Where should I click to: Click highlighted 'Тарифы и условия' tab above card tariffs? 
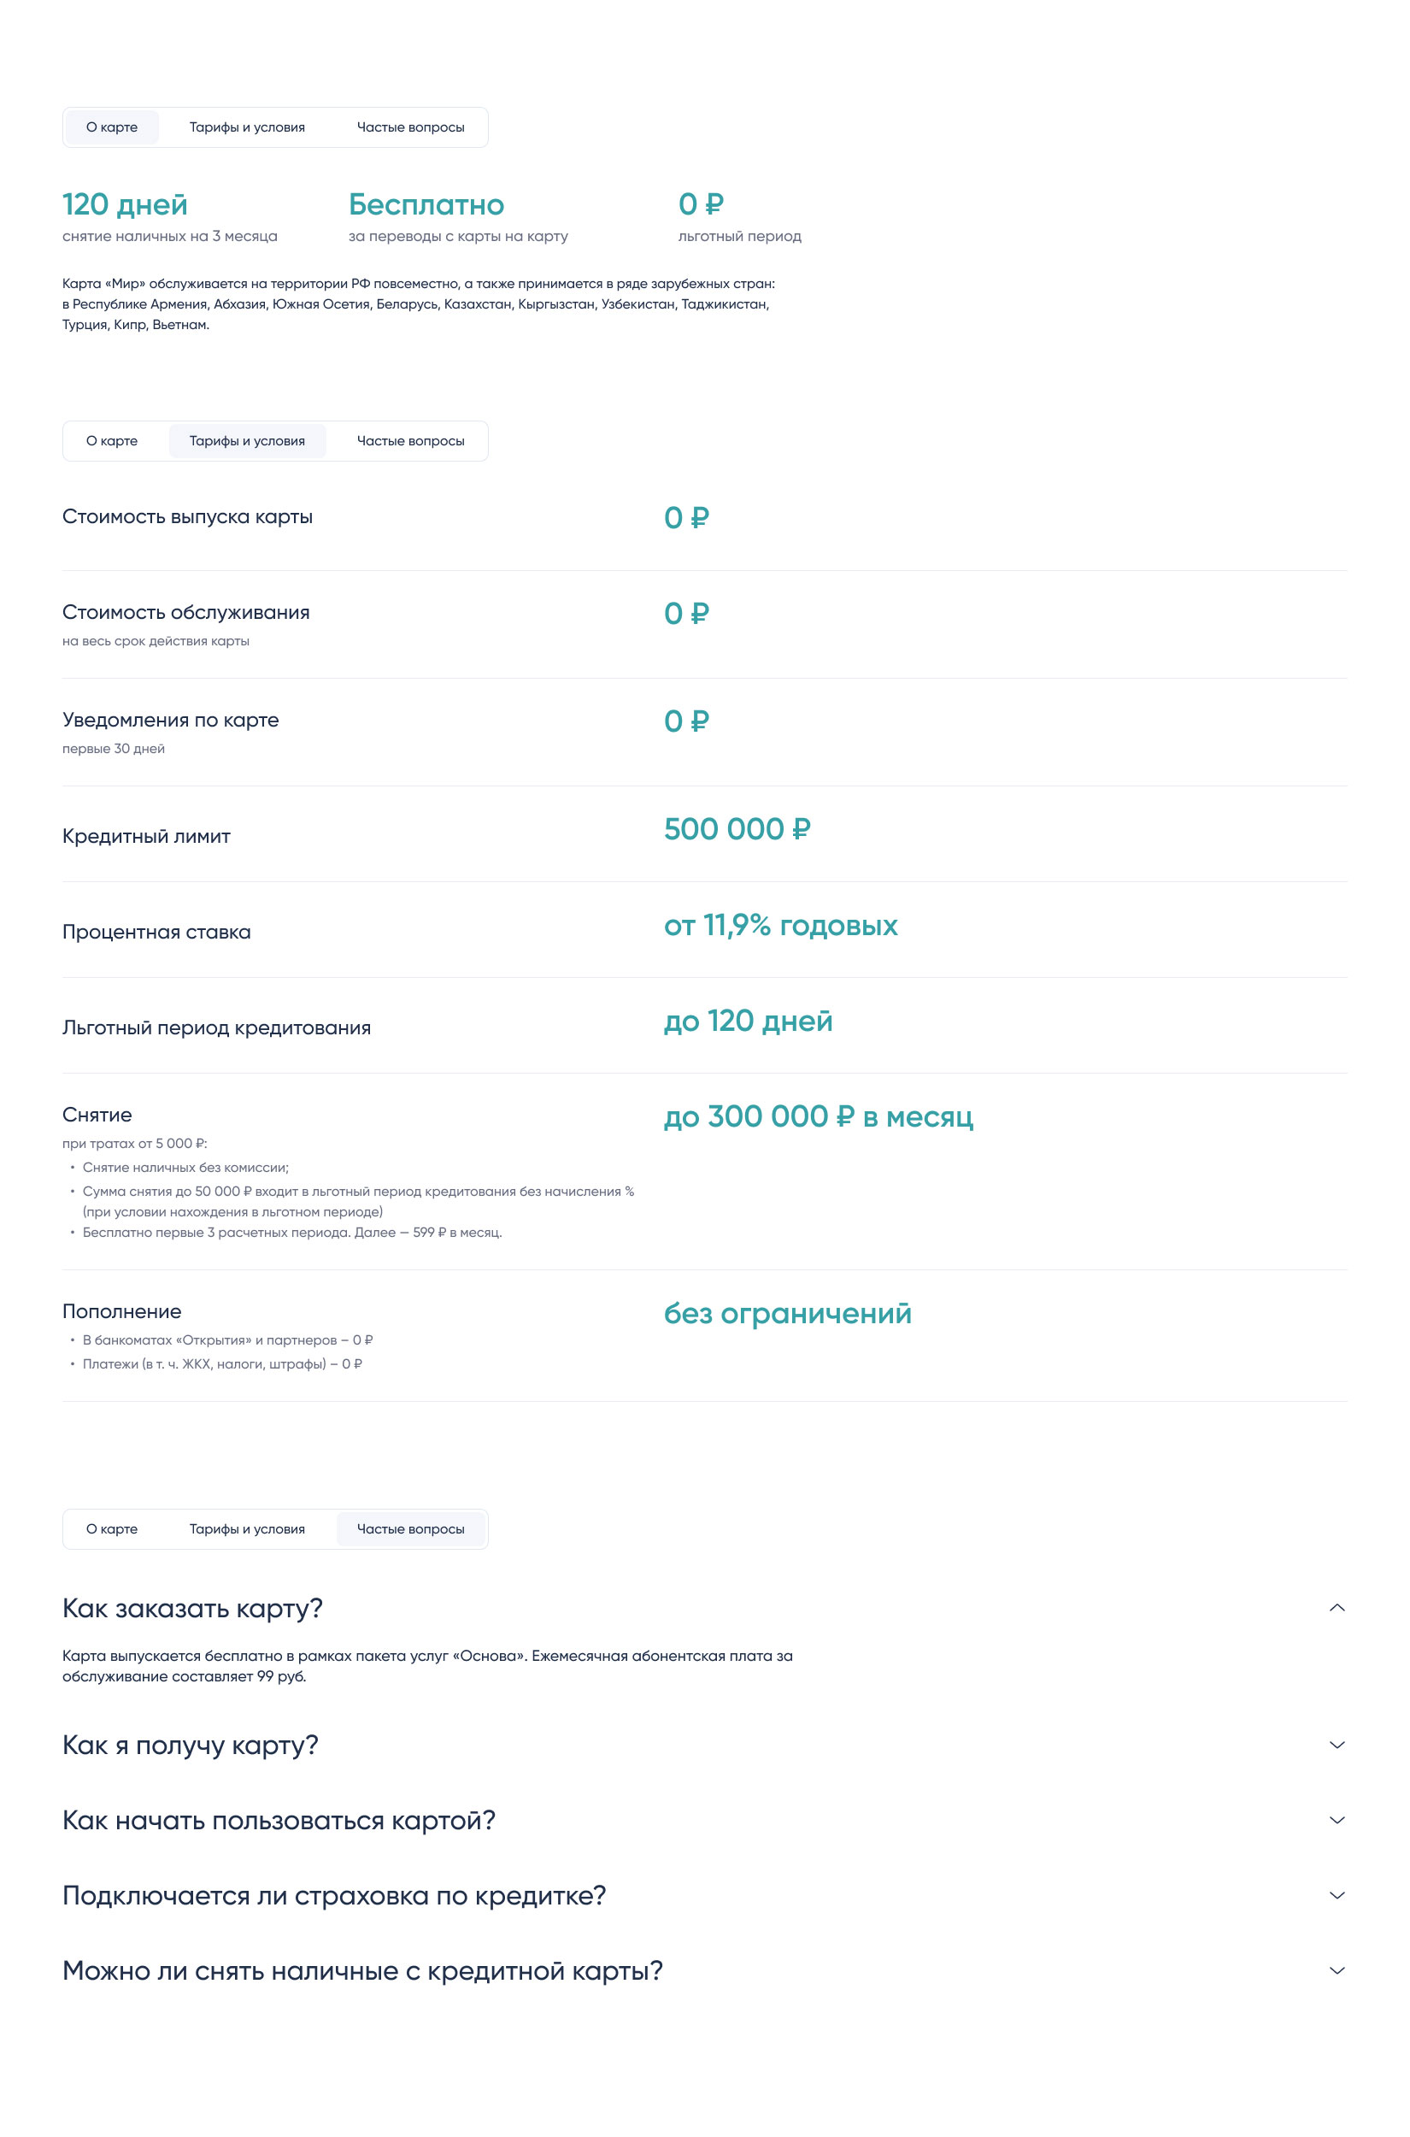point(247,441)
